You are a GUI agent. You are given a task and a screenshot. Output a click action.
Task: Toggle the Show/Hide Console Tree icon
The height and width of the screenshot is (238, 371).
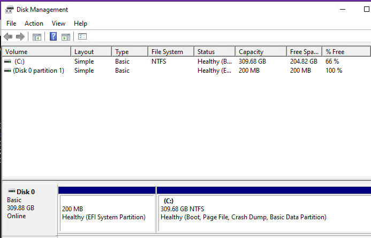click(37, 37)
